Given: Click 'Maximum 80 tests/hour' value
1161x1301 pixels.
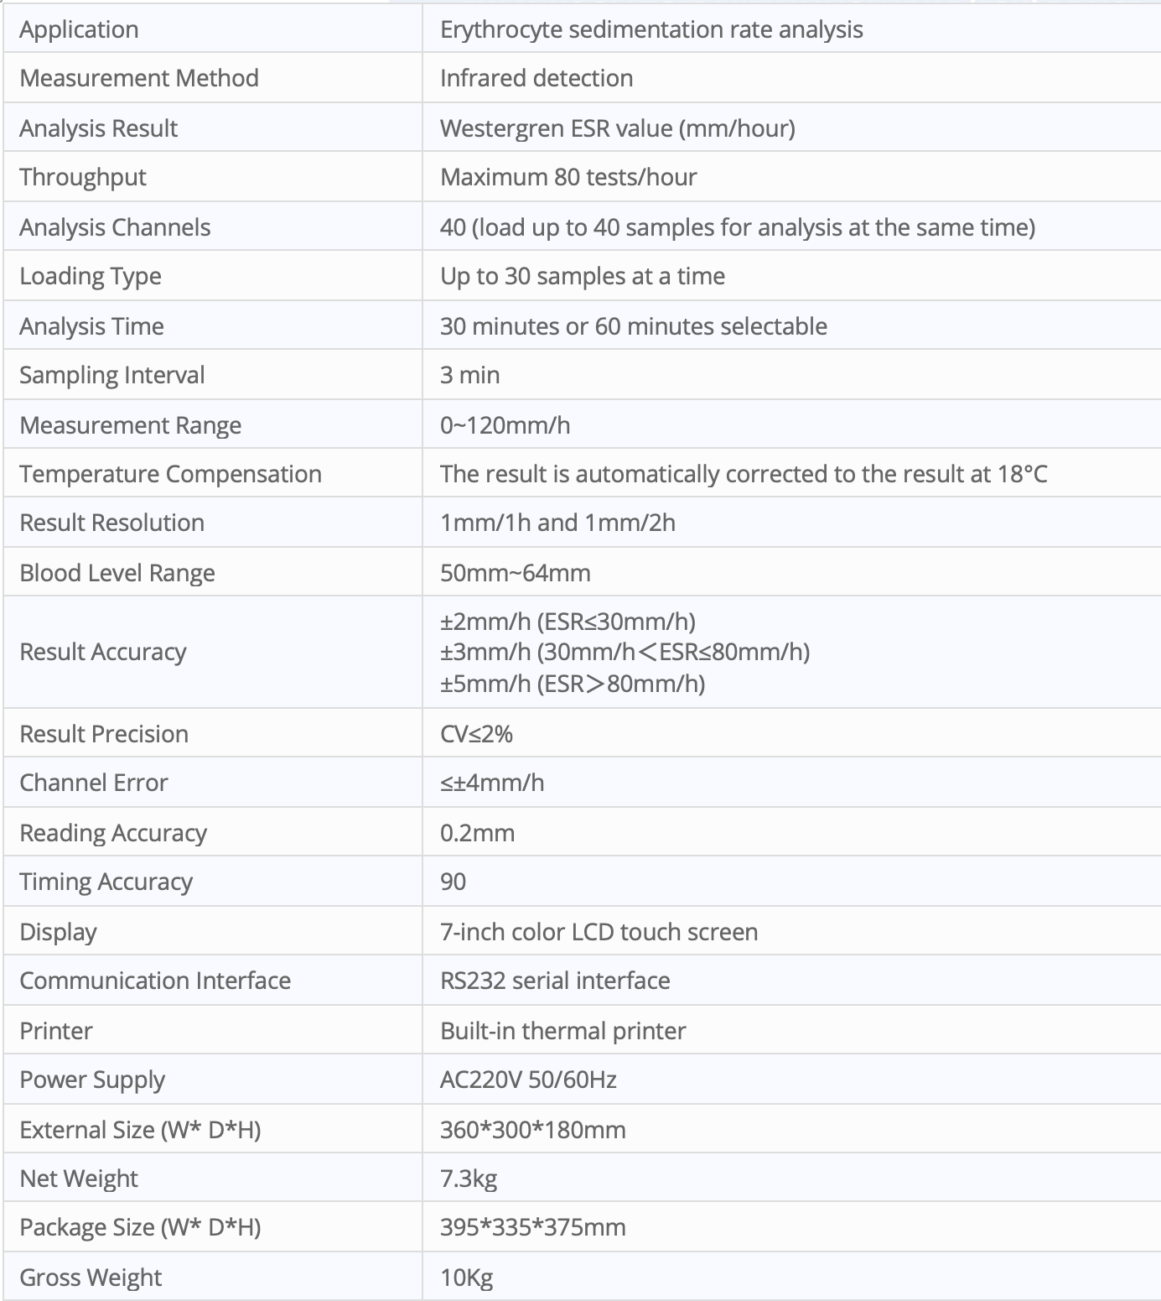Looking at the screenshot, I should coord(568,177).
